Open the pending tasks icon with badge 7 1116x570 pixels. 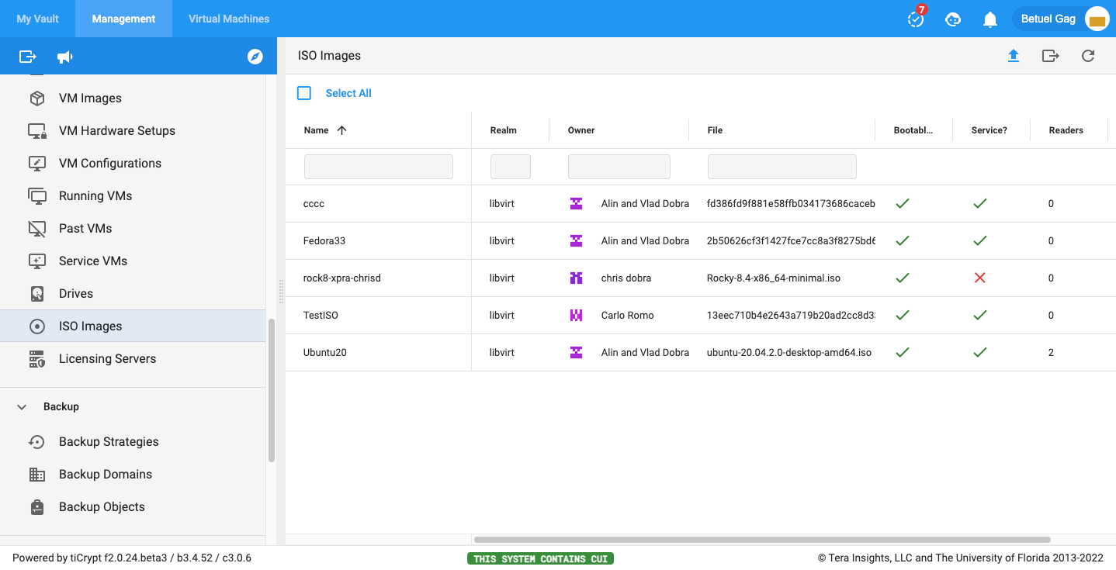tap(916, 19)
